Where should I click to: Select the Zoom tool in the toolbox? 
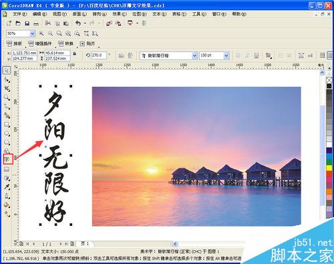pos(7,98)
